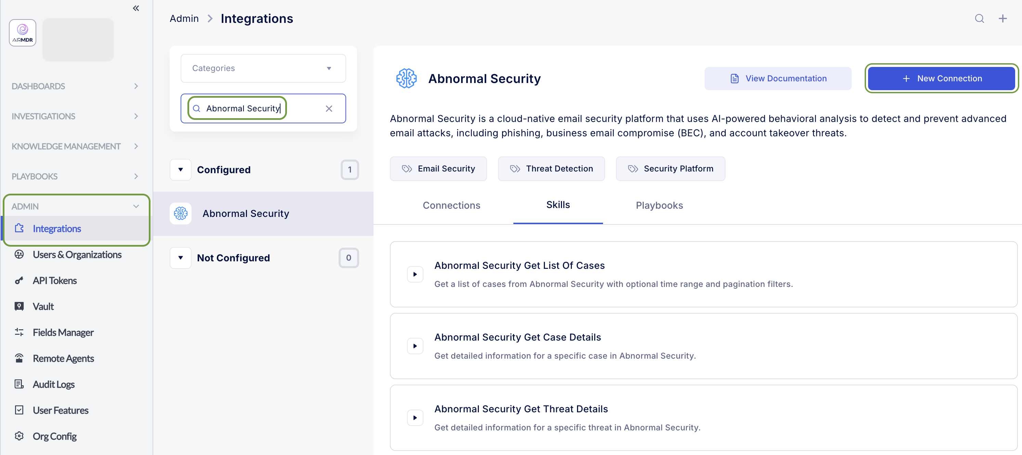Click the AirMDR logo icon
Screen dimensions: 1022x455
pos(23,32)
